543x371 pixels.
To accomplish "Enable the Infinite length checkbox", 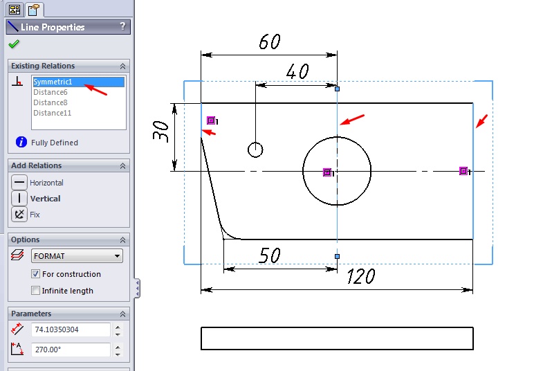I will point(35,290).
